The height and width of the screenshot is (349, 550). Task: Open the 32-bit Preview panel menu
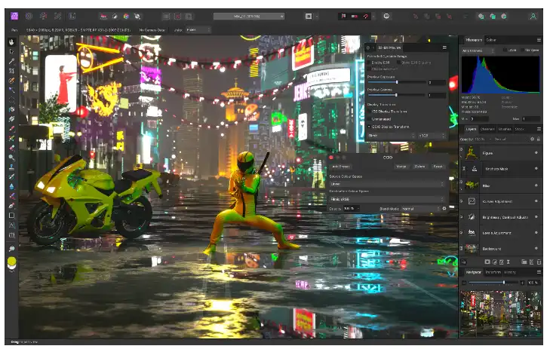(x=444, y=47)
